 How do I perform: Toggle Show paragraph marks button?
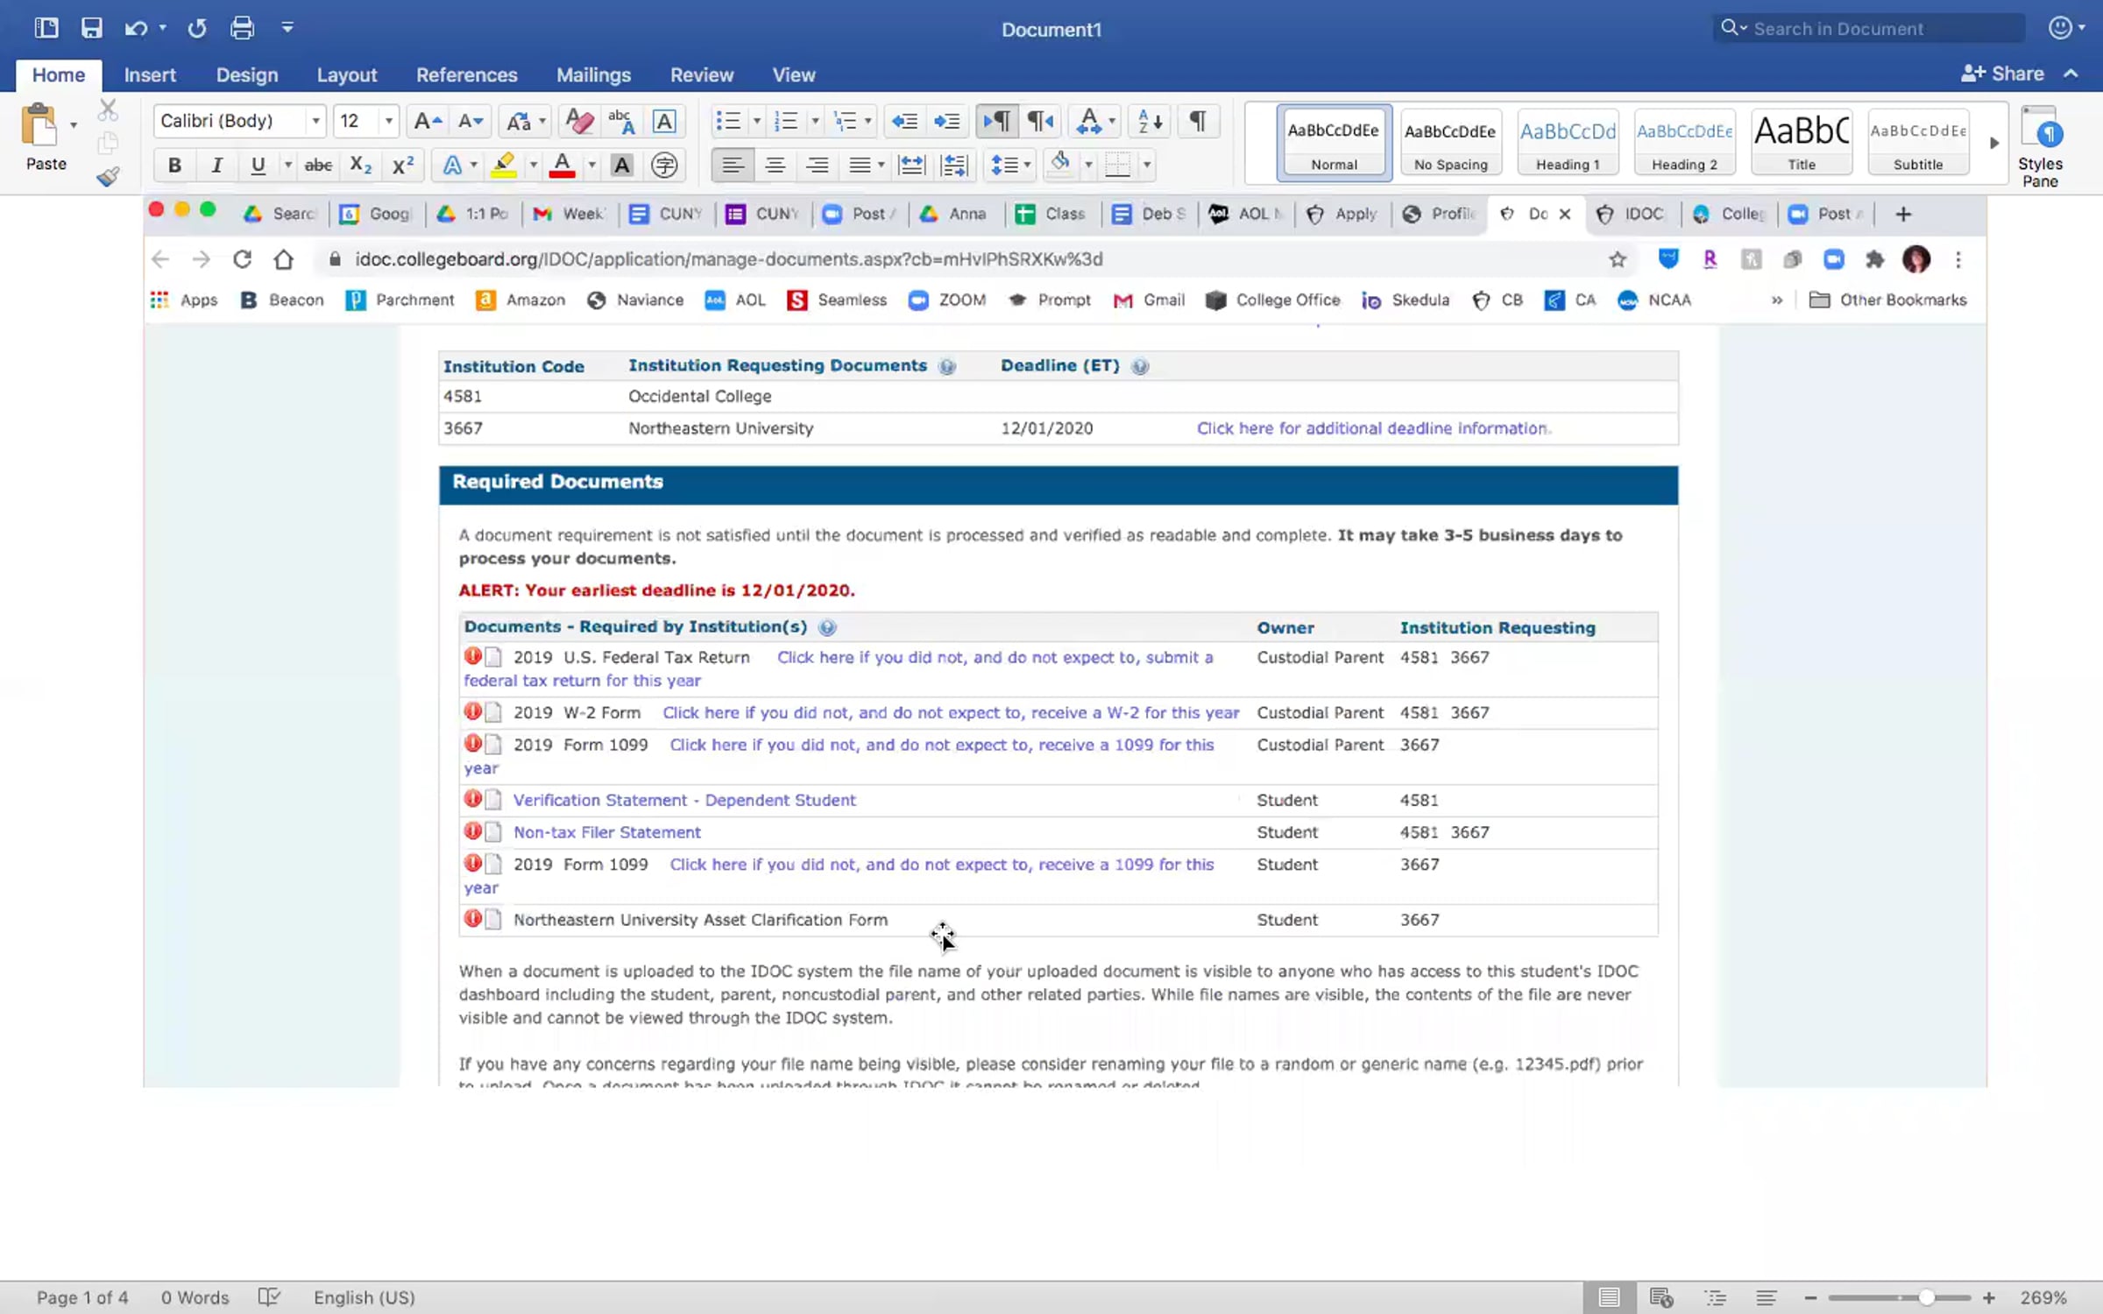click(x=1197, y=121)
